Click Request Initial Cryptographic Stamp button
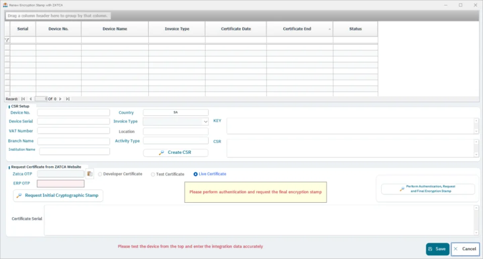 point(58,196)
